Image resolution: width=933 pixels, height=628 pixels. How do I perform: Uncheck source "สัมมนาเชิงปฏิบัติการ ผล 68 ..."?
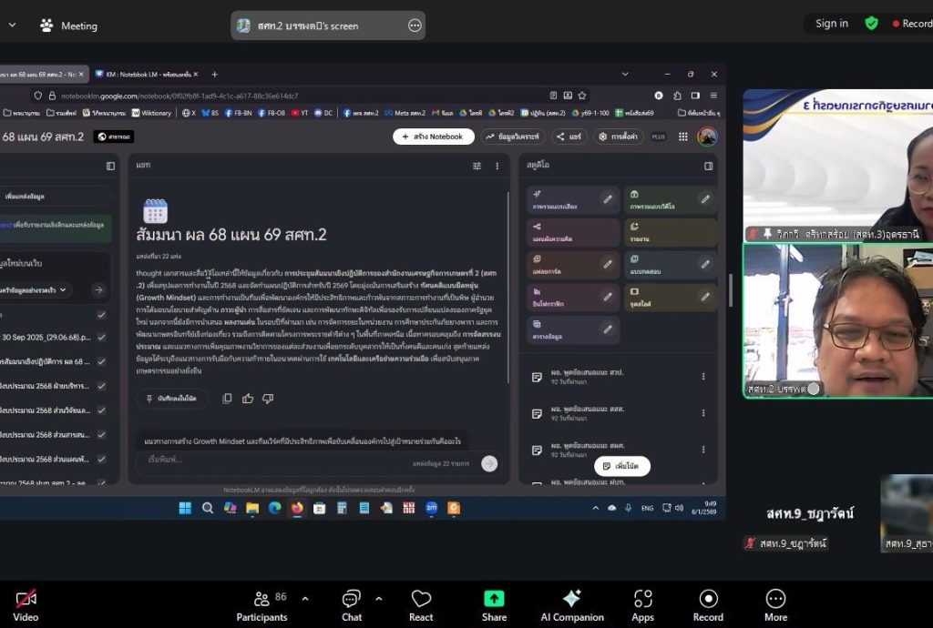[102, 361]
